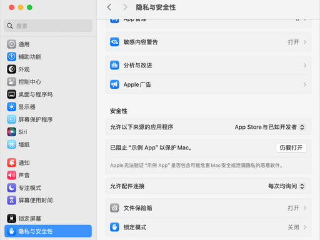Viewport: 320px width, 240px height.
Task: Open 专注模式 sidebar label
Action: click(30, 187)
